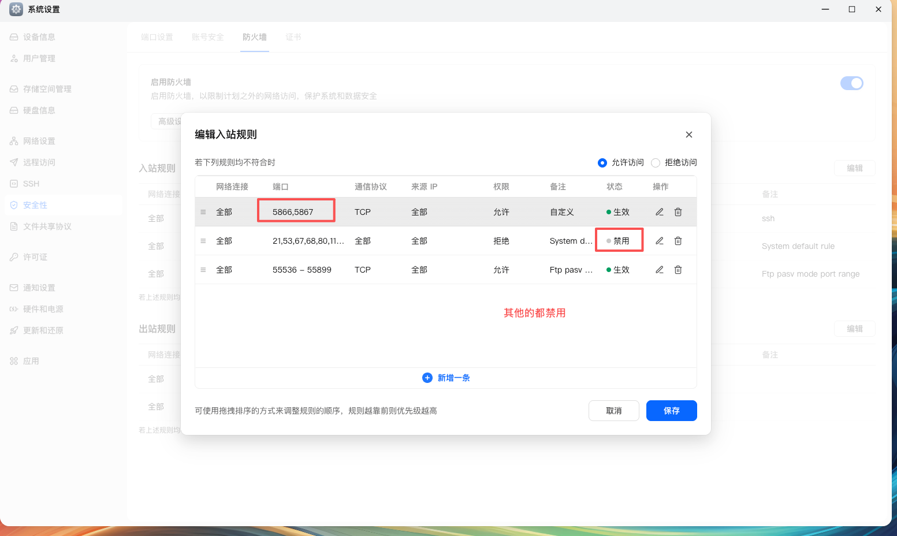Select the 允许访问 radio option
This screenshot has height=536, width=897.
[602, 163]
